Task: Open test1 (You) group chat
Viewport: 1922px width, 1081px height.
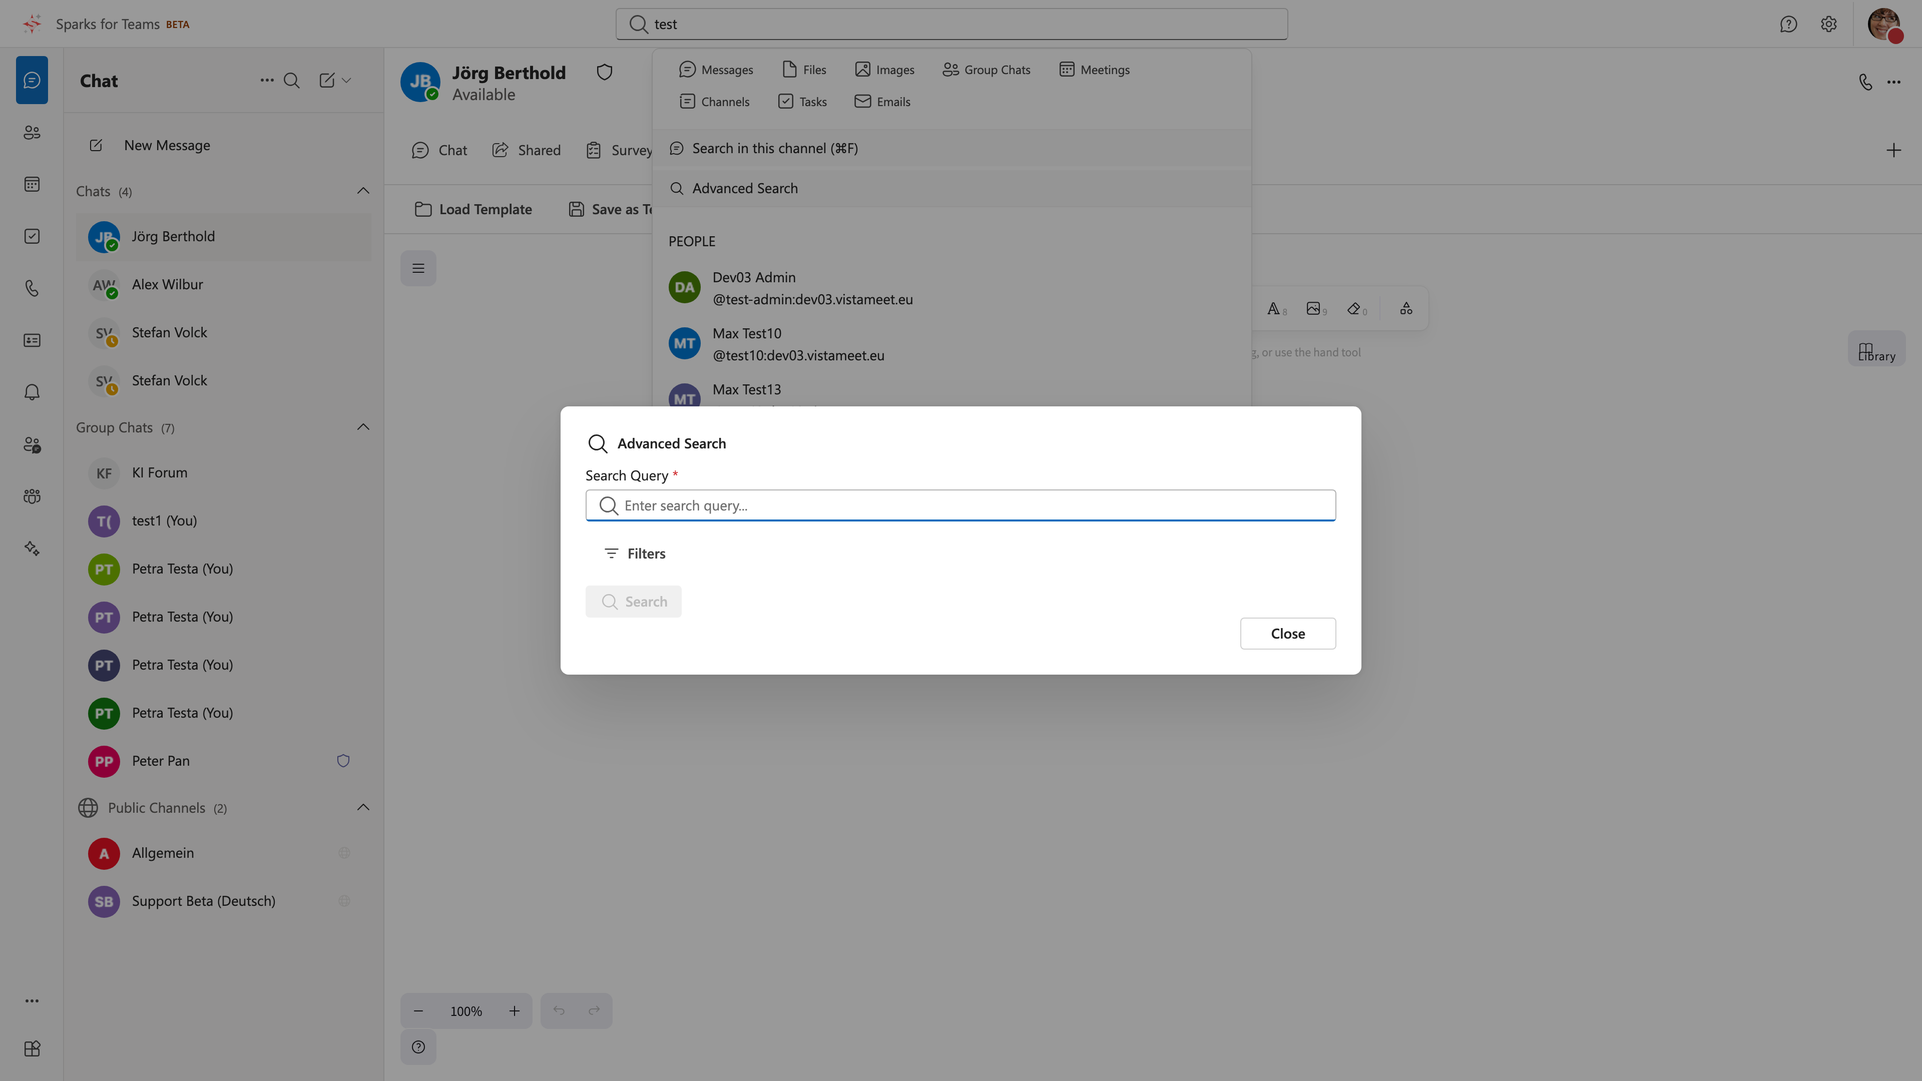Action: pyautogui.click(x=224, y=520)
